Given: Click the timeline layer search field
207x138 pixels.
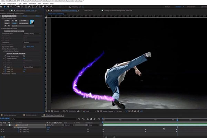Looking at the screenshot, I should coord(44,119).
